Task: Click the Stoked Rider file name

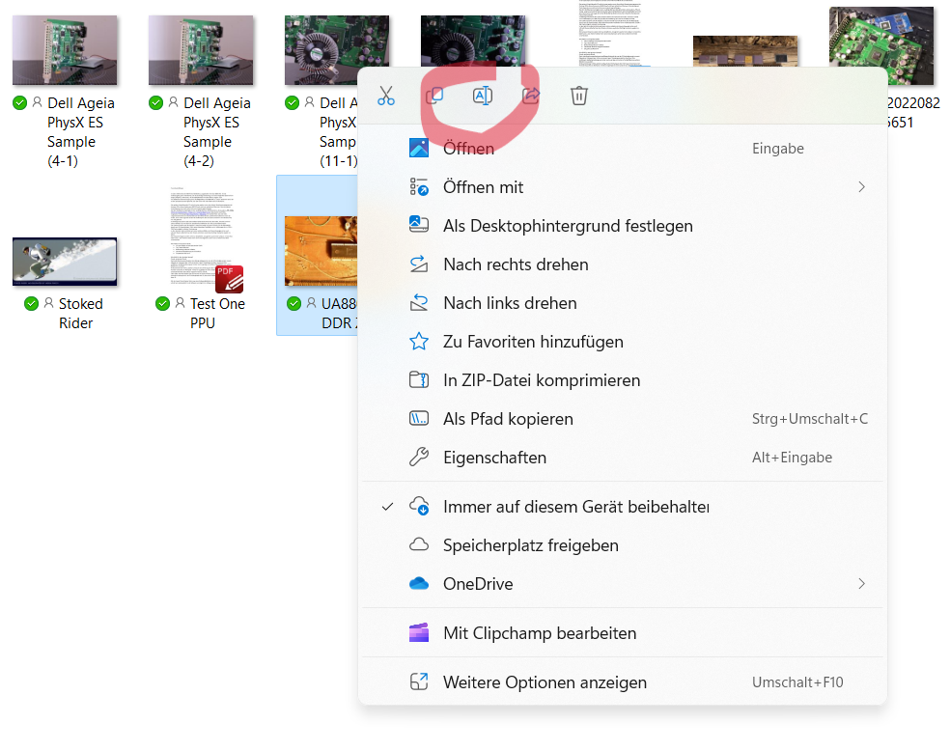Action: pos(80,314)
